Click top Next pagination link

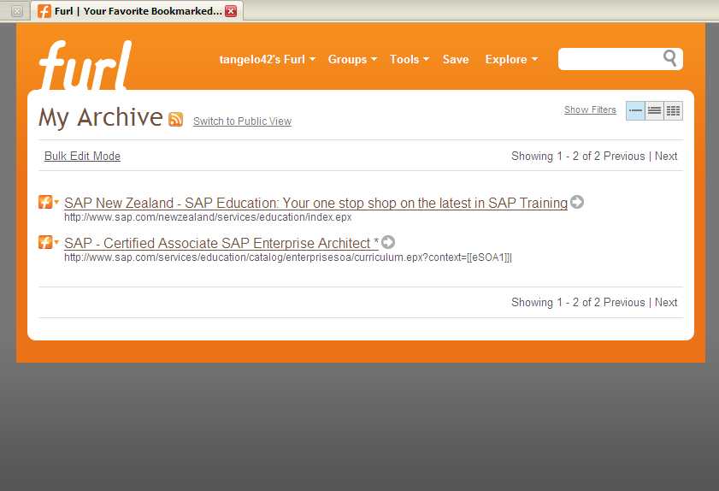(x=666, y=156)
